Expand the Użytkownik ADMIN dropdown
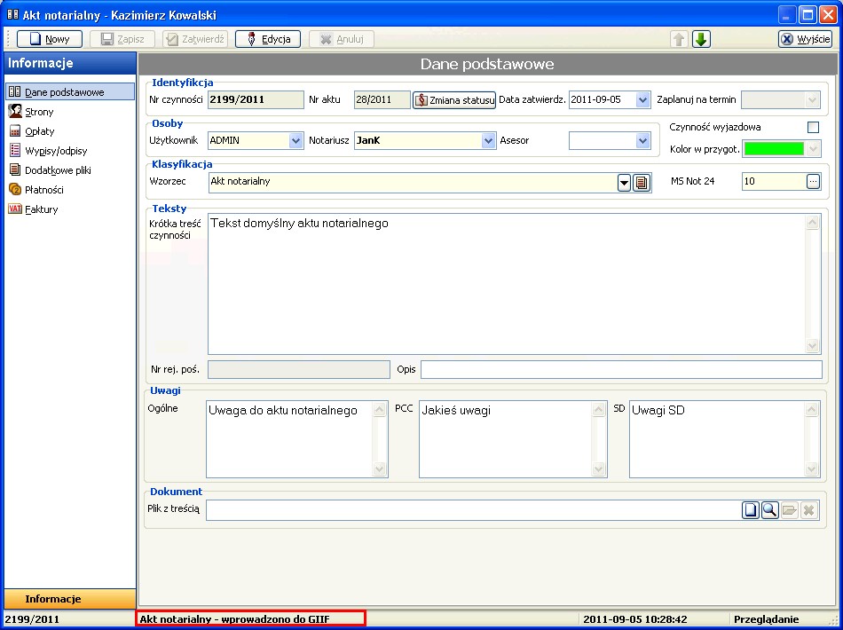This screenshot has width=843, height=630. click(295, 140)
